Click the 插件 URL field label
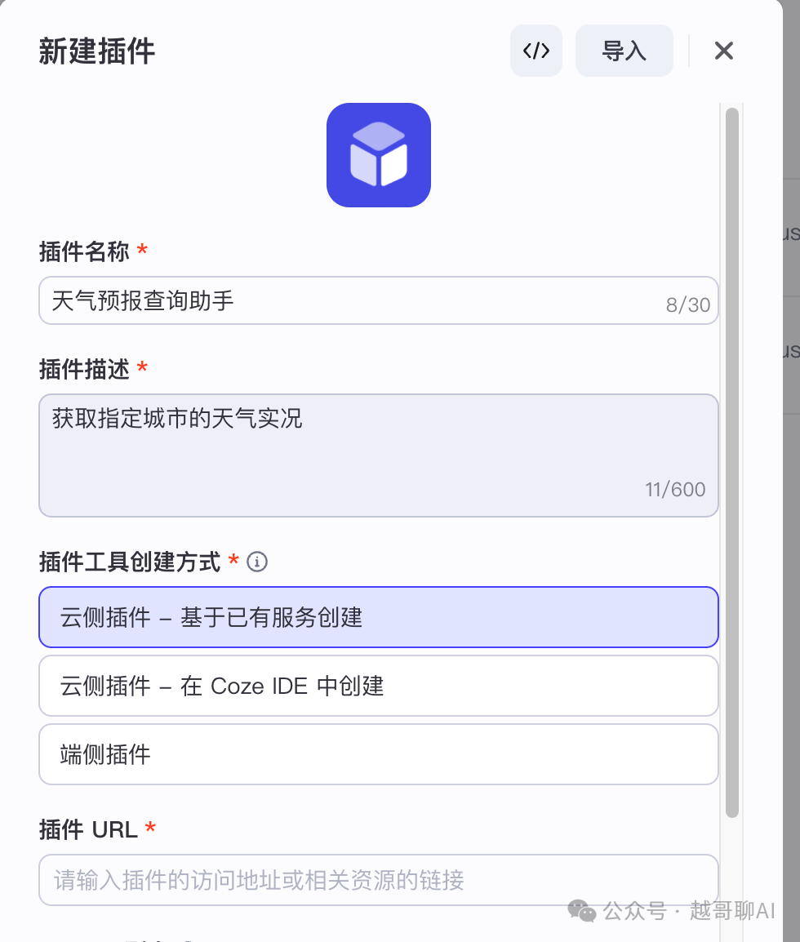Screen dimensions: 800x942 tap(88, 829)
